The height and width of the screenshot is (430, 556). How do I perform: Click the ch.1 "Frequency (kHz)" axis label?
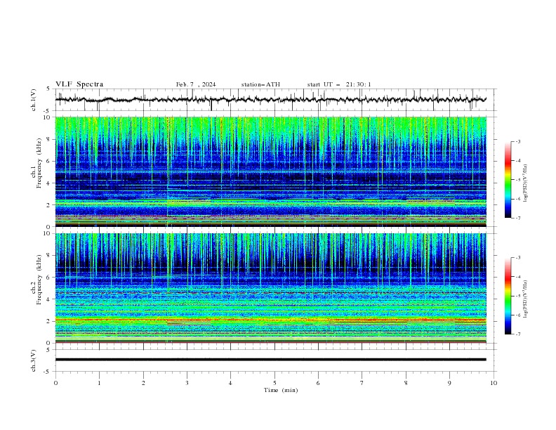pyautogui.click(x=39, y=164)
